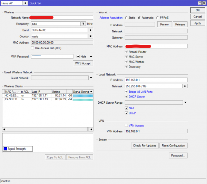
Task: Select PPPoE address acquisition option
Action: click(158, 17)
